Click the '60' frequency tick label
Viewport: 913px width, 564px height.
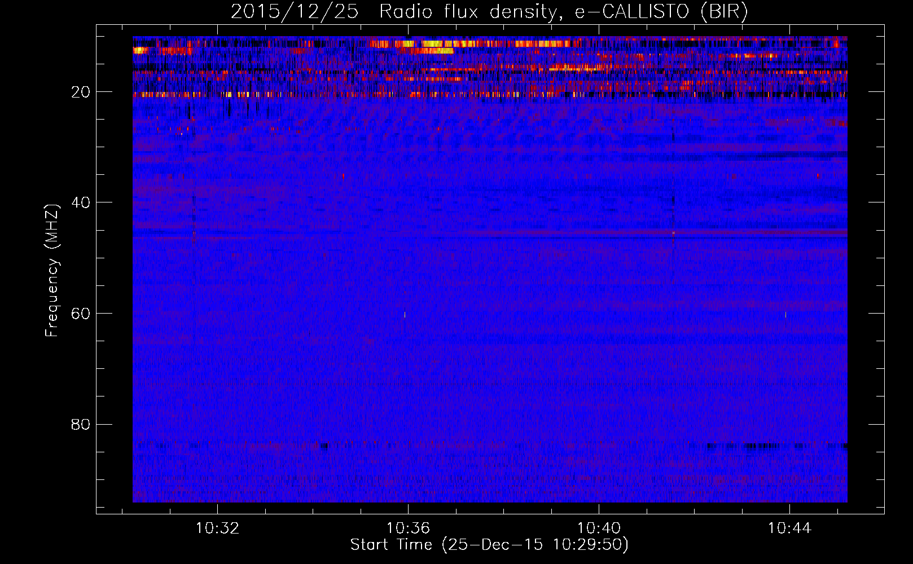click(81, 314)
